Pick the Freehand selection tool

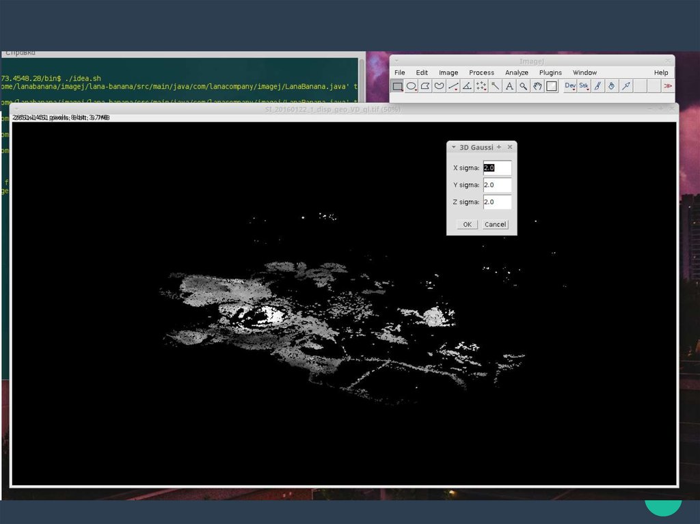[440, 86]
